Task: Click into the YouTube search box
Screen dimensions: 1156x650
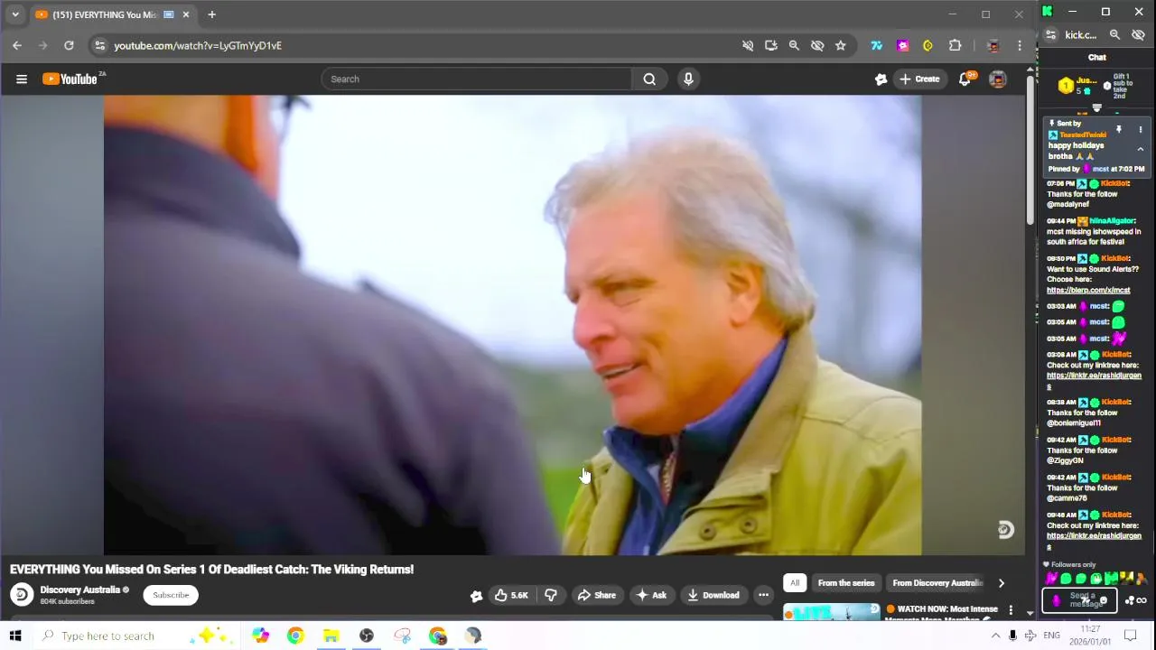Action: pyautogui.click(x=479, y=79)
